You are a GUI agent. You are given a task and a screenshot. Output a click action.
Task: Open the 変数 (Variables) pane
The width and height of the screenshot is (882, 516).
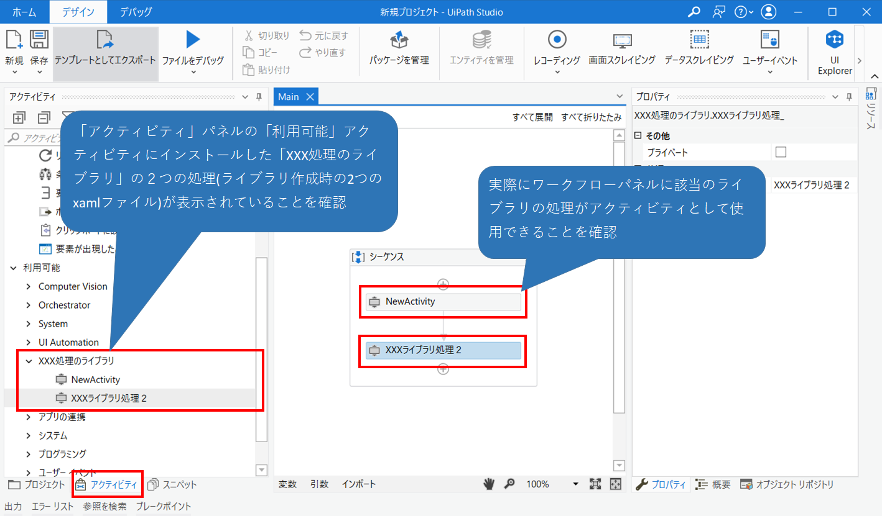287,484
